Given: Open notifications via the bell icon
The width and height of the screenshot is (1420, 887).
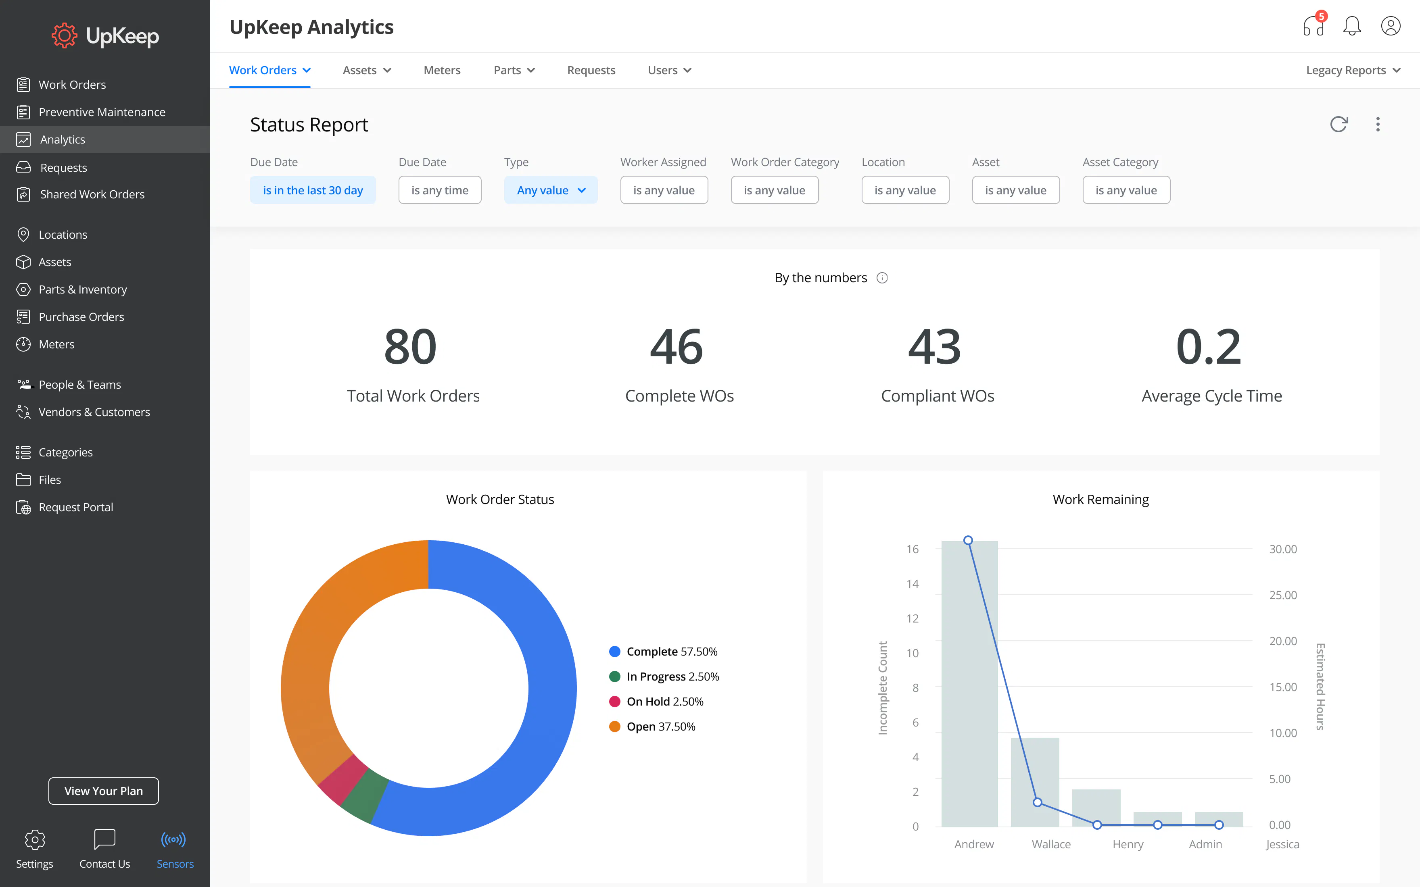Looking at the screenshot, I should coord(1352,26).
